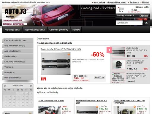Open Nejnovější zboží menu item

click(x=12, y=30)
